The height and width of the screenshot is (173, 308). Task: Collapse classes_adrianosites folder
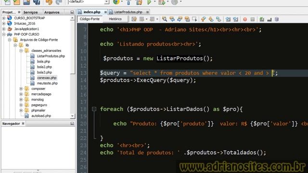(21, 50)
